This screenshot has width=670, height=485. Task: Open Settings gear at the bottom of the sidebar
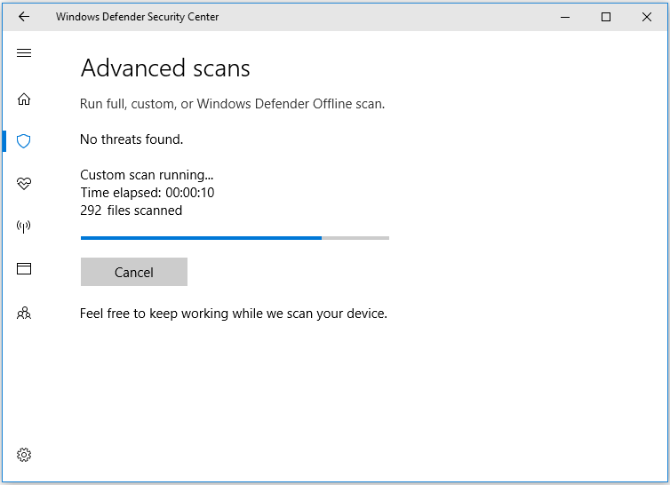pyautogui.click(x=24, y=455)
